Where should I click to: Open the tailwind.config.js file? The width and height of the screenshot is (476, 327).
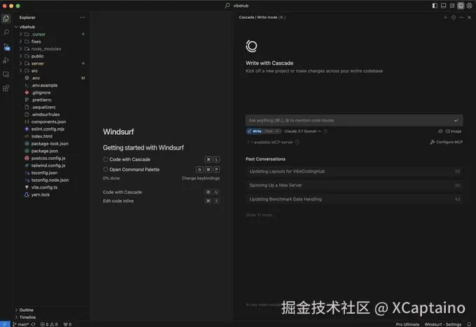click(48, 166)
